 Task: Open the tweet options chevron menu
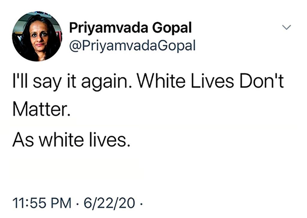pyautogui.click(x=287, y=28)
